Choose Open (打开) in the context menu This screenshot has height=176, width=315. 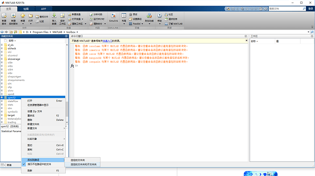point(43,101)
